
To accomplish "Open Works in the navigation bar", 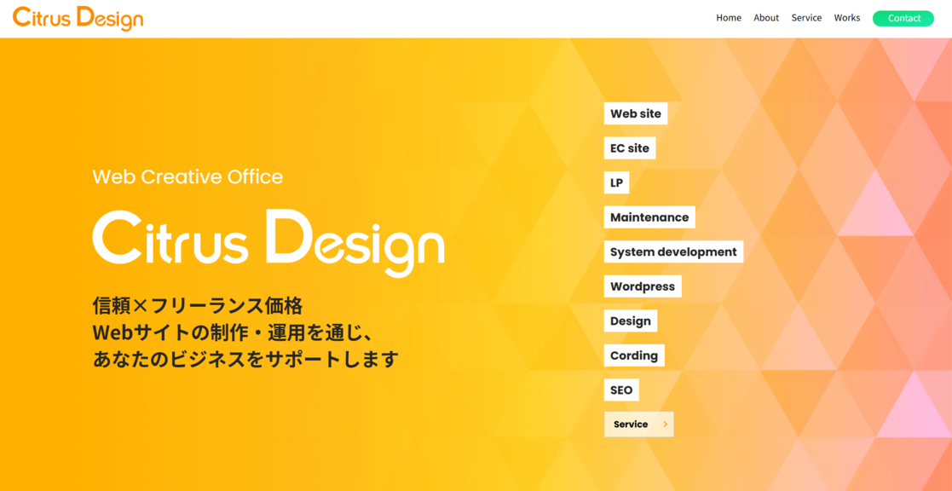I will (x=846, y=18).
